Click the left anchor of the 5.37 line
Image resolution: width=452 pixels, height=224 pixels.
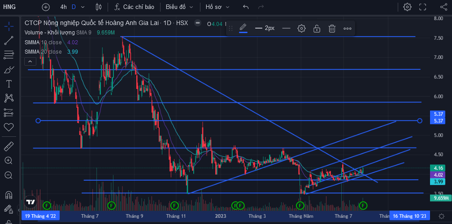[x=38, y=121]
